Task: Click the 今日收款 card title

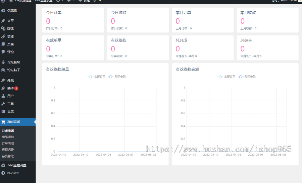Action: click(119, 13)
